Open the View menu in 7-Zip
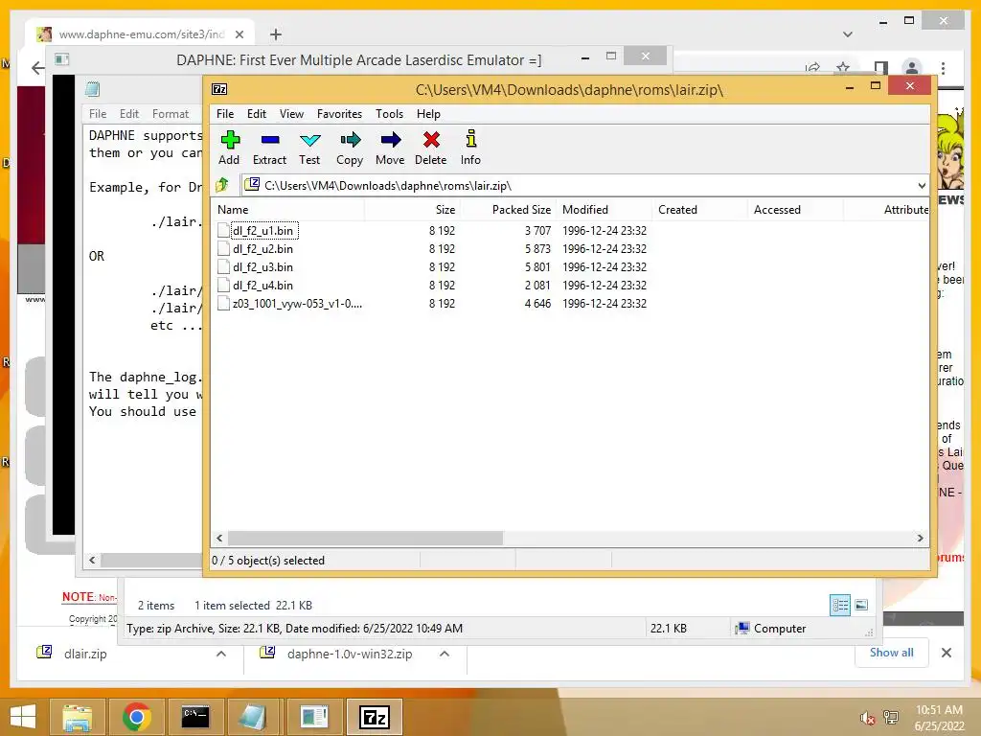Image resolution: width=981 pixels, height=736 pixels. coord(291,114)
